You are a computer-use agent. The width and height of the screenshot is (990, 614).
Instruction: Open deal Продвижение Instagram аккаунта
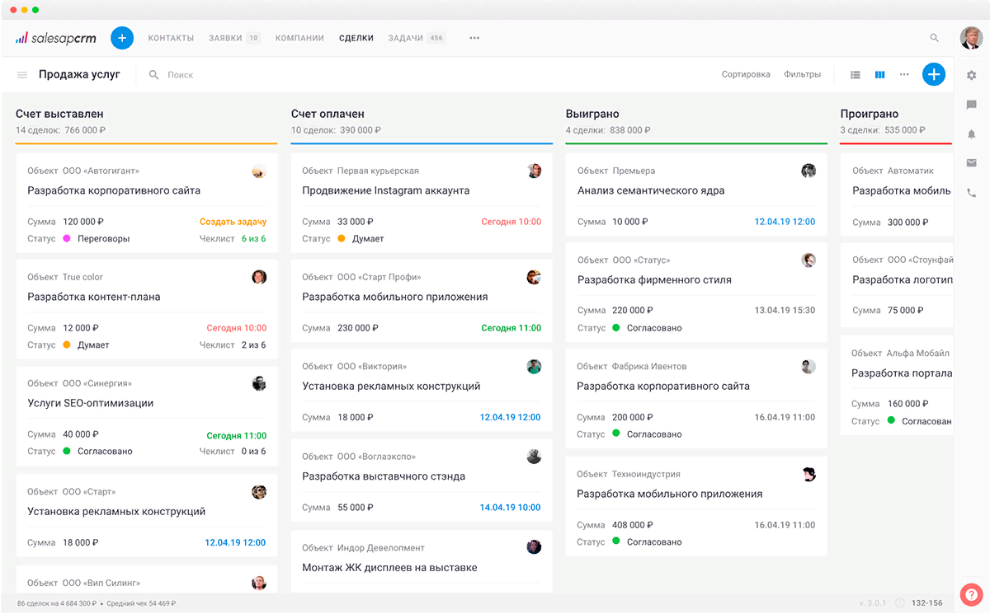pos(386,190)
